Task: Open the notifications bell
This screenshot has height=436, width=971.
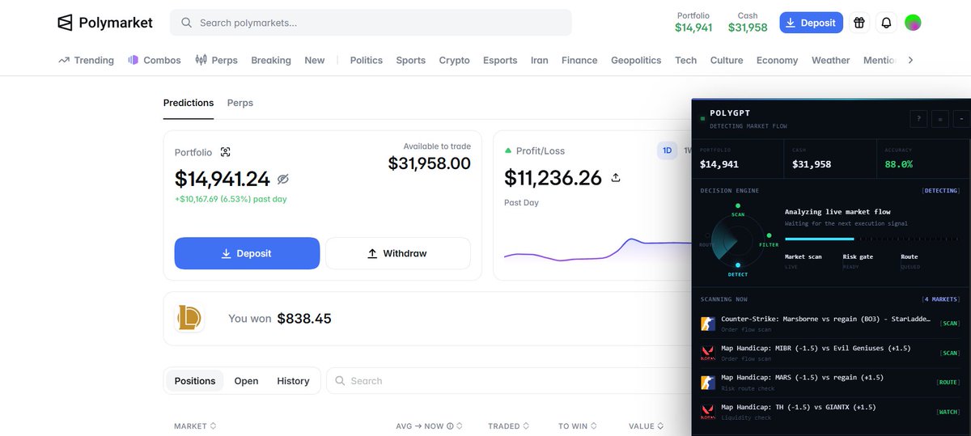Action: [886, 23]
